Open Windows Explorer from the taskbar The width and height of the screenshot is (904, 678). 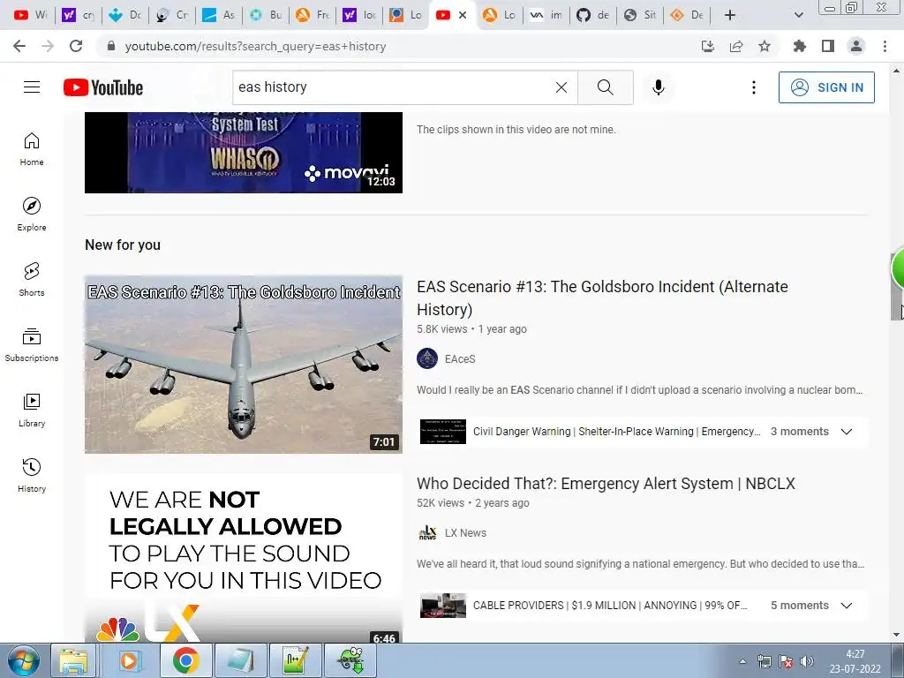coord(74,660)
